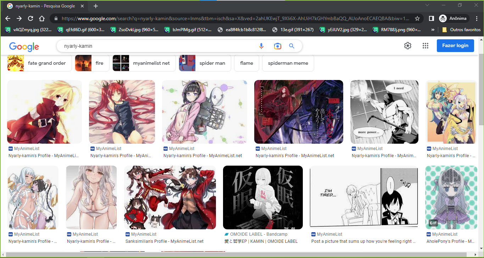
Task: Open the ZsoDvkl.jpg bookmark
Action: pos(134,30)
